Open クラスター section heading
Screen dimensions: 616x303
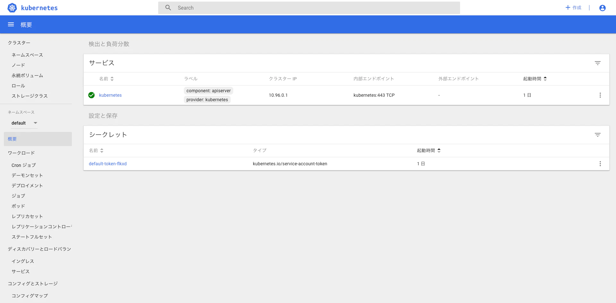pyautogui.click(x=19, y=43)
